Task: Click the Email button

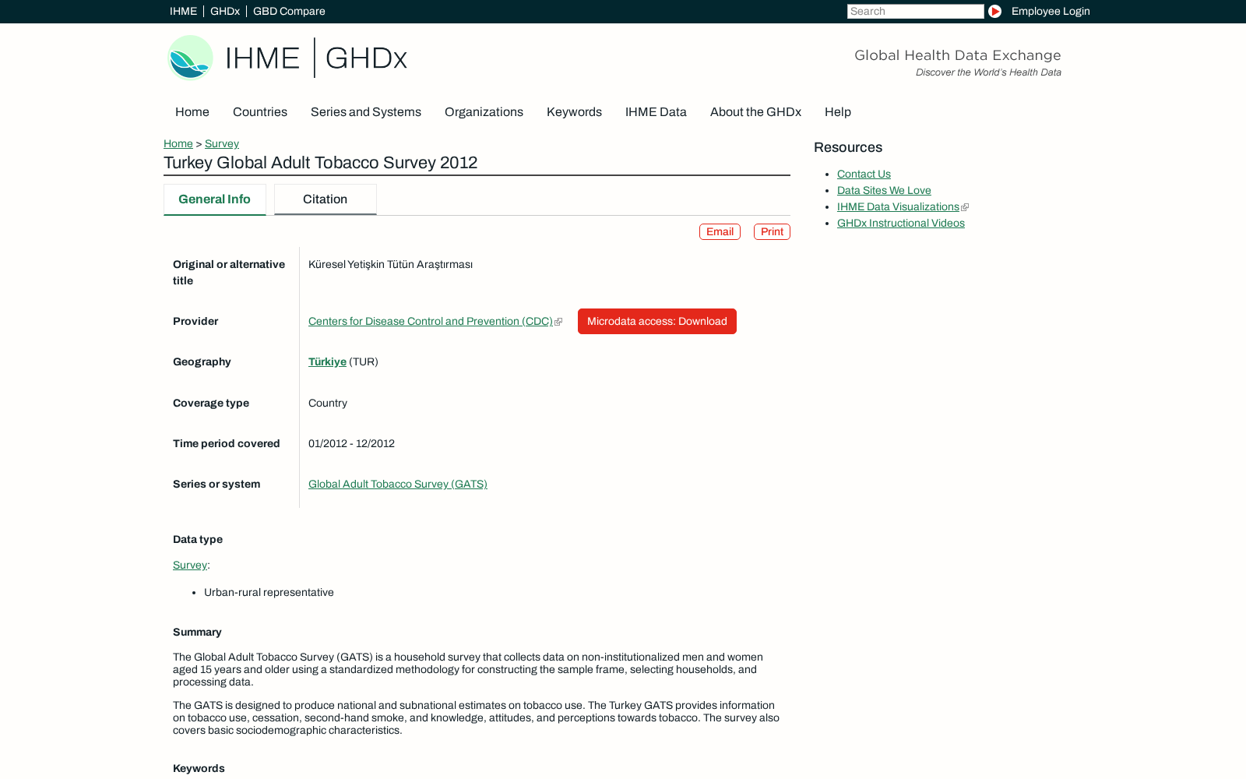Action: coord(720,231)
